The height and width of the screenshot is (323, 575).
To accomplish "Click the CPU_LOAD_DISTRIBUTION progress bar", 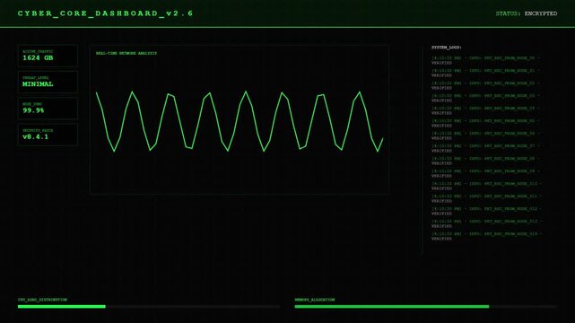I will [x=149, y=307].
